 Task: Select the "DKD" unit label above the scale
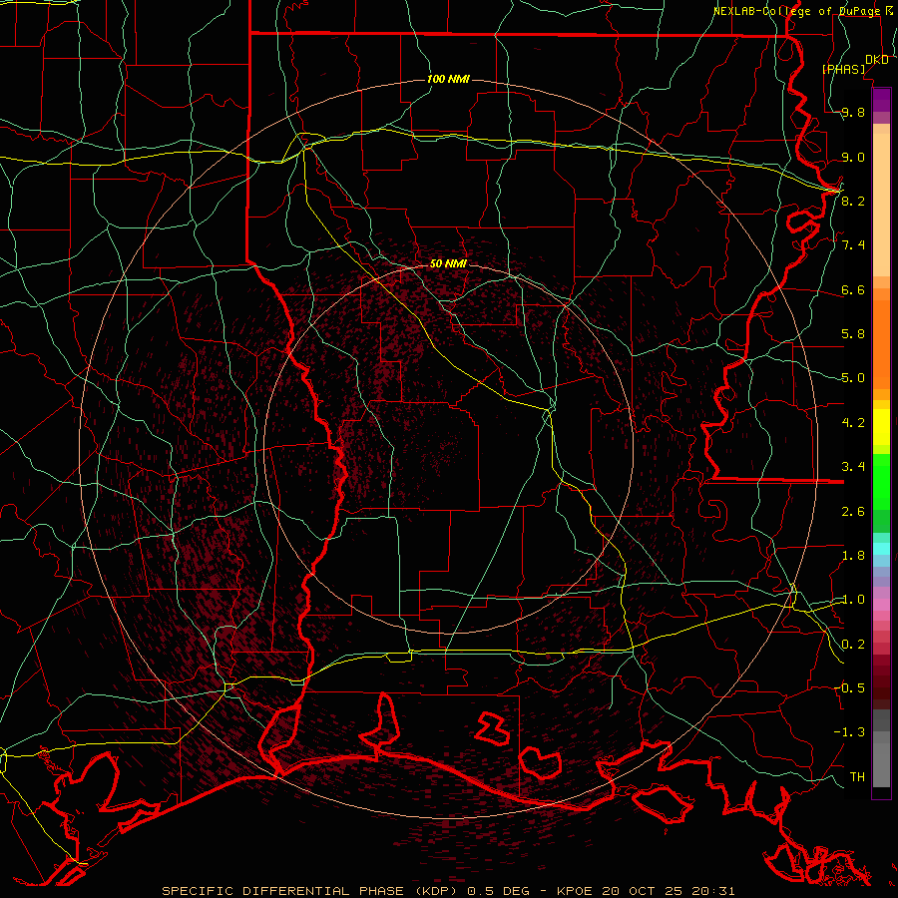pyautogui.click(x=877, y=60)
